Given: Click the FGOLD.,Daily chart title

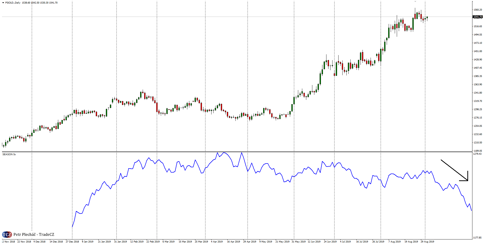Looking at the screenshot, I should click(x=13, y=3).
